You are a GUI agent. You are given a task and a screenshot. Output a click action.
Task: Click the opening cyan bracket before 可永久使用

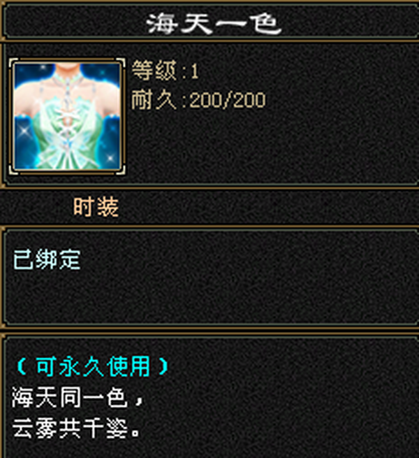[x=22, y=366]
